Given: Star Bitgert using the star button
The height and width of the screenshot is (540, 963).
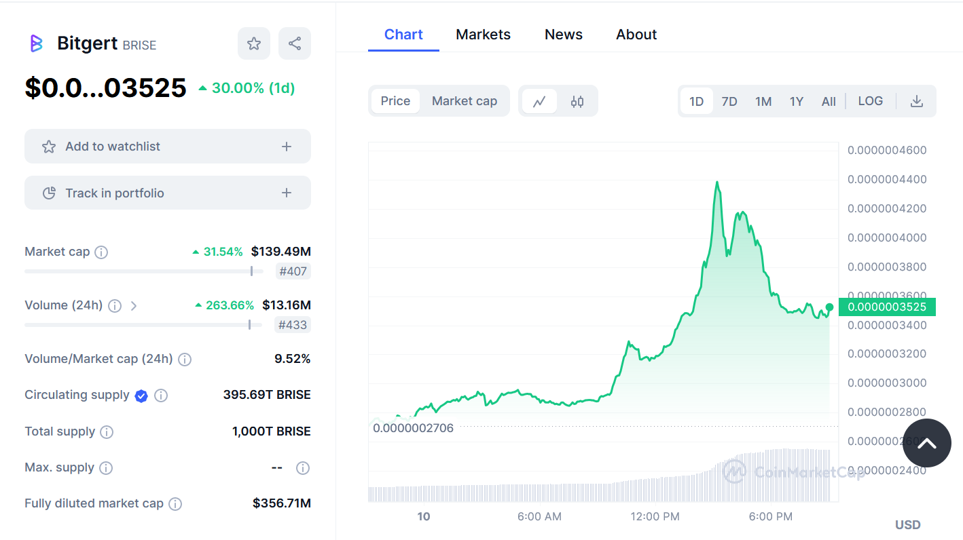Looking at the screenshot, I should pyautogui.click(x=254, y=43).
